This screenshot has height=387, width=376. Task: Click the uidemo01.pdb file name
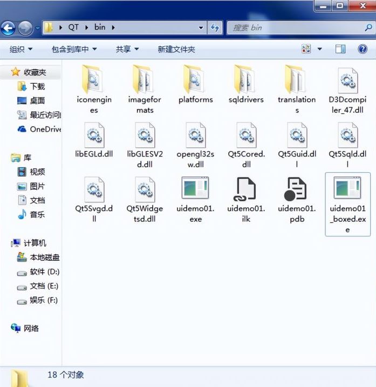(x=297, y=214)
